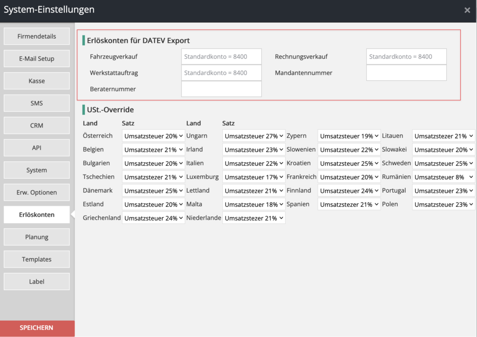Open the Umsatzsteuer dropdown for Österreich

coord(153,135)
